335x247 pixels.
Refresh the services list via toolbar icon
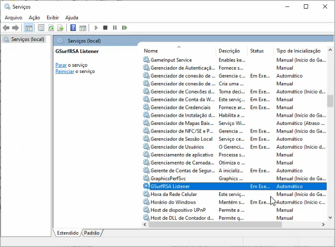tap(51, 28)
